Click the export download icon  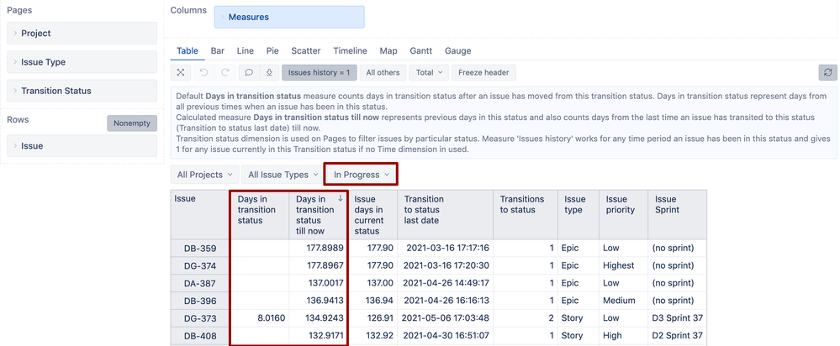pos(268,73)
